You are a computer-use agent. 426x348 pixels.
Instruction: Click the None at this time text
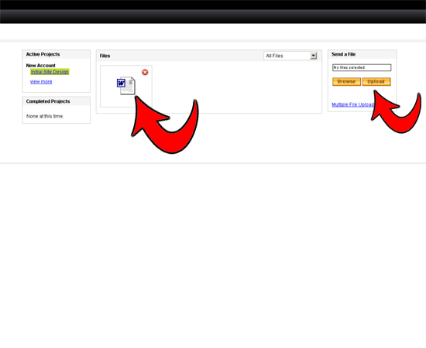click(45, 116)
